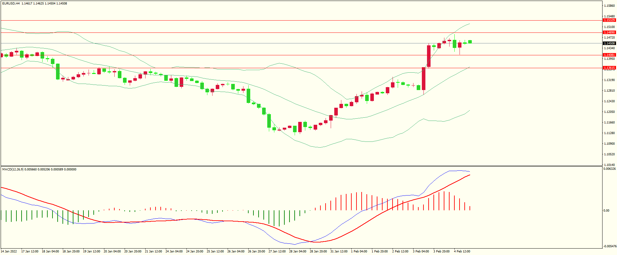
Task: Click the MACD 0.00 zero-level scale label
Action: 606,211
